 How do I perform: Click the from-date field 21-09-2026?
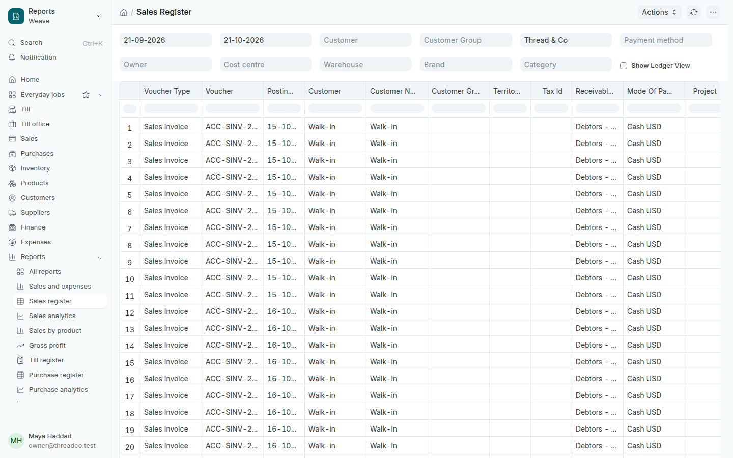165,40
